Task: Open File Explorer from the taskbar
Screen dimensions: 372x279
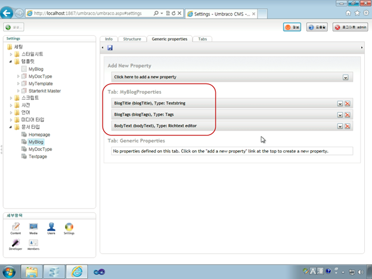Action: [x=32, y=272]
